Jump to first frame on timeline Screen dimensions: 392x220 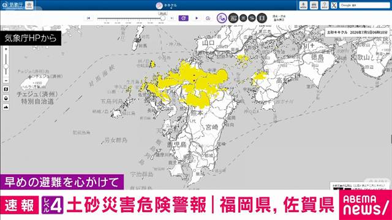tap(88, 18)
